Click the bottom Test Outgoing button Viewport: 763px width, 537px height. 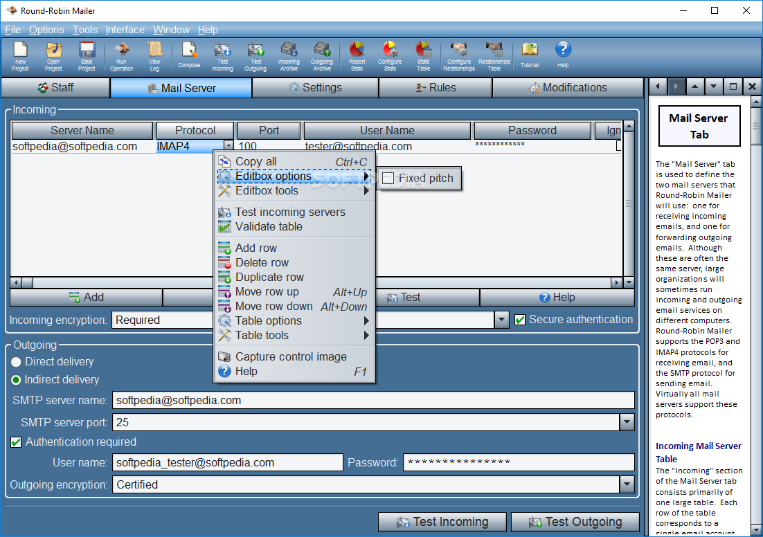click(x=575, y=522)
